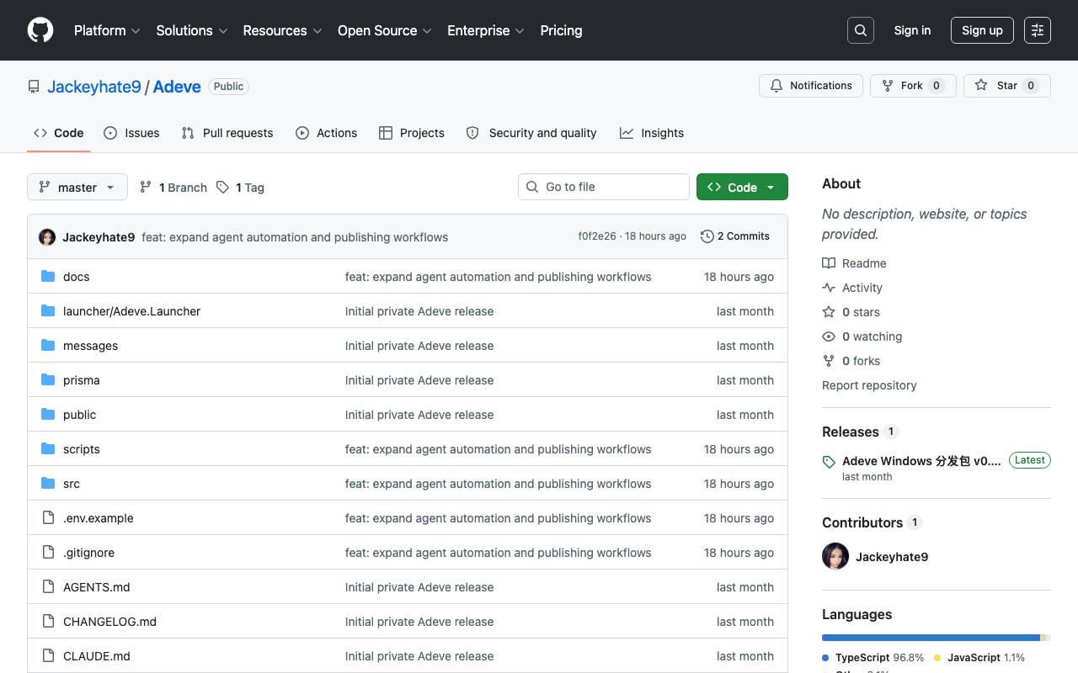Click the Jackeyhate9 avatar in commit bar
This screenshot has height=673, width=1078.
tap(47, 237)
